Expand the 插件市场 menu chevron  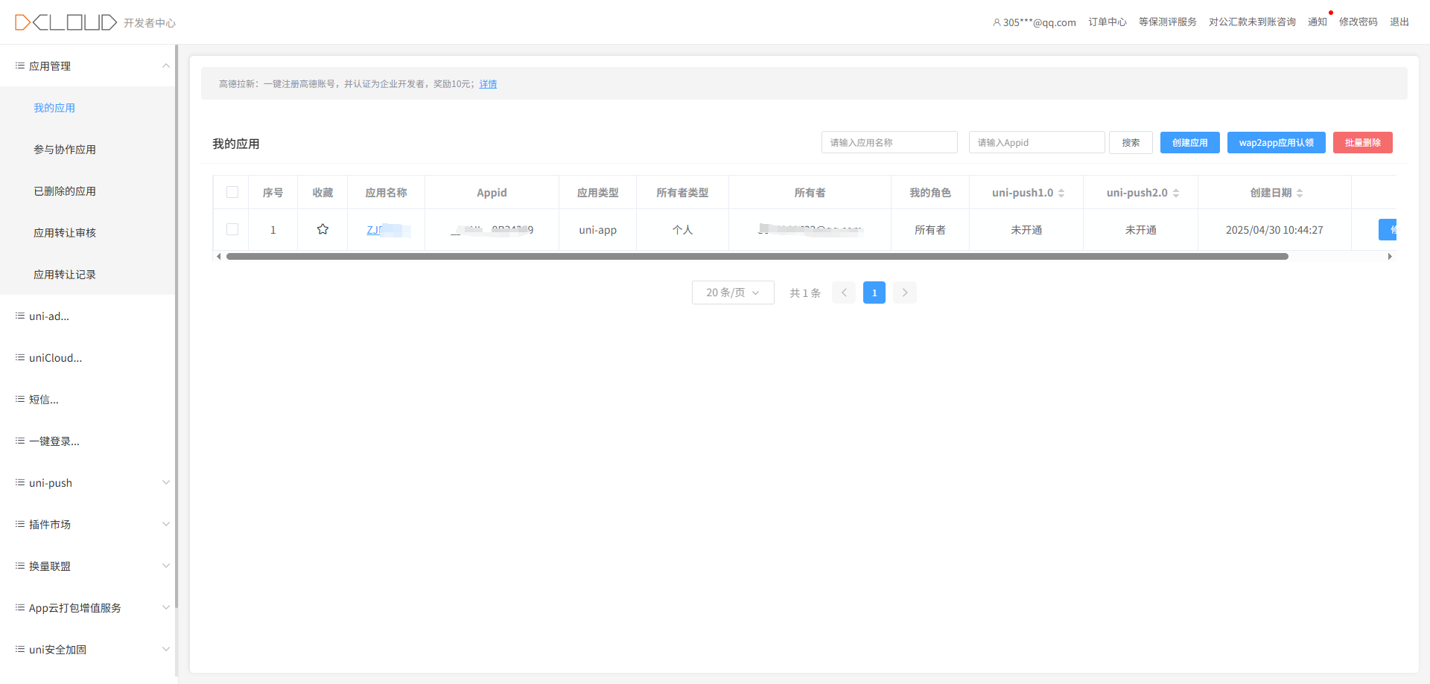coord(166,524)
